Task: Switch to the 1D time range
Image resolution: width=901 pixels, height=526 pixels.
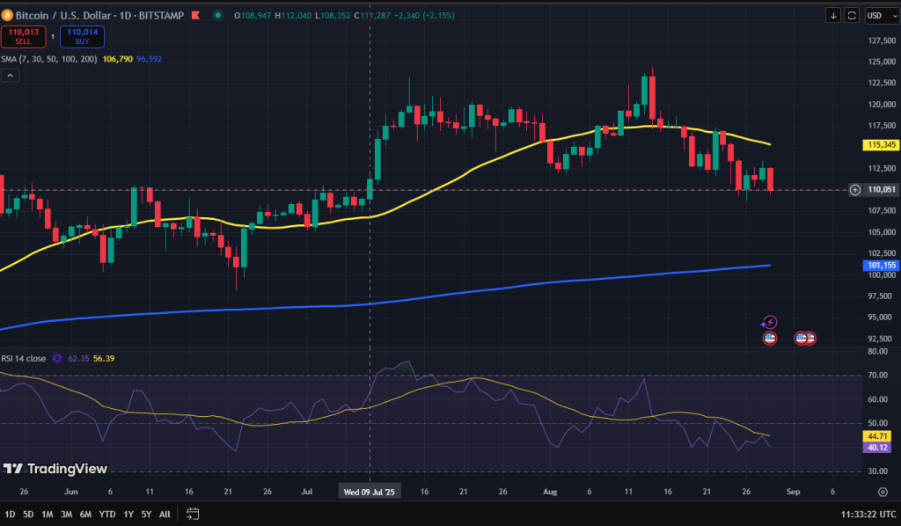Action: point(10,515)
